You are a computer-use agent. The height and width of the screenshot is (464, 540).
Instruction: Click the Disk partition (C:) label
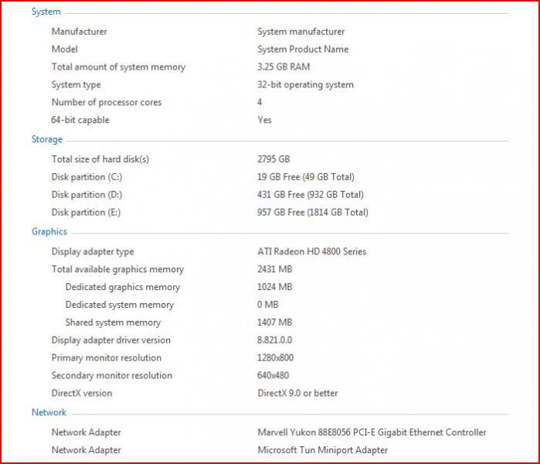pos(87,177)
